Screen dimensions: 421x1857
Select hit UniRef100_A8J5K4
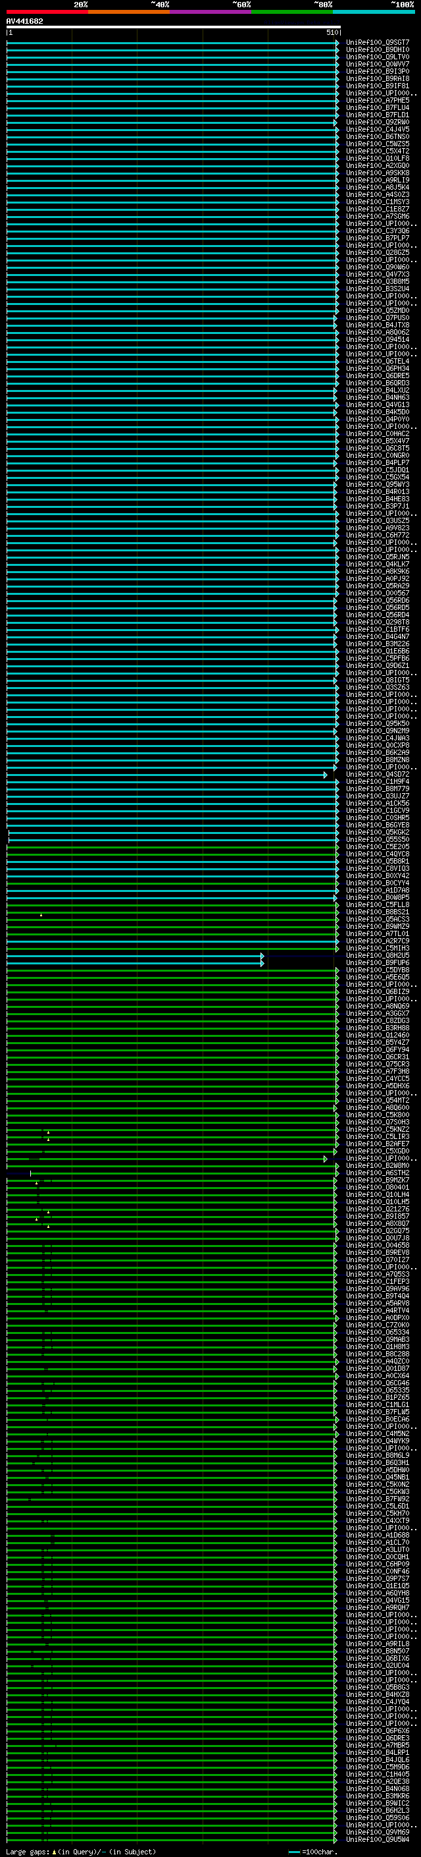click(378, 188)
